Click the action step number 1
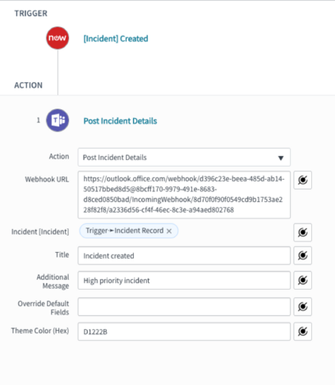 [39, 120]
